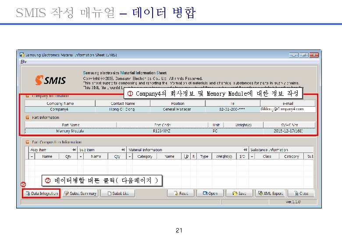Collapse the Material Information column group

tap(245, 150)
